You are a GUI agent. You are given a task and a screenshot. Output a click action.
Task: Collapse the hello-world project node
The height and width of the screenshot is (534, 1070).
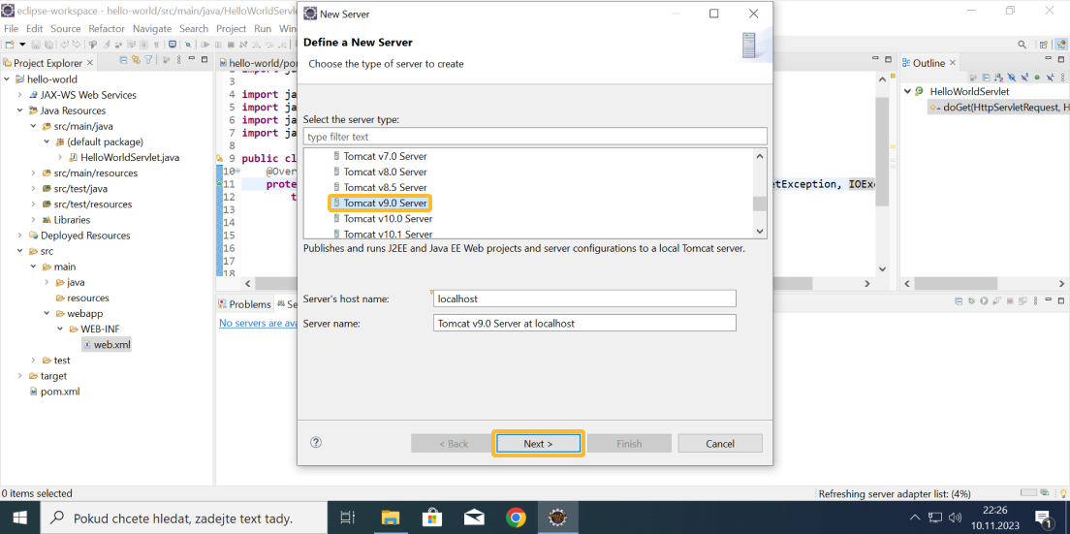tap(6, 79)
